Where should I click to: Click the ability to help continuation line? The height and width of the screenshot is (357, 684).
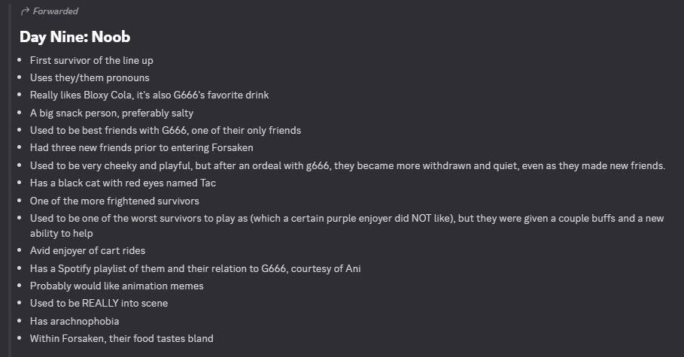pos(62,234)
